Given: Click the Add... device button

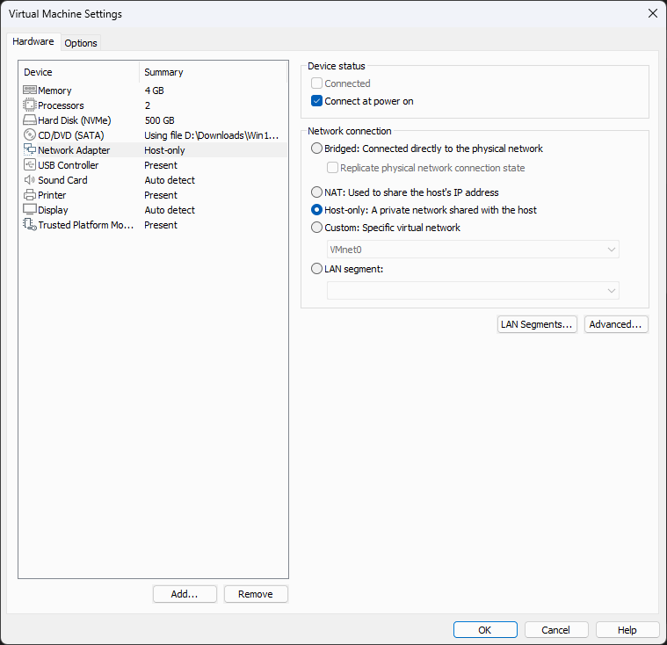Looking at the screenshot, I should click(x=185, y=594).
